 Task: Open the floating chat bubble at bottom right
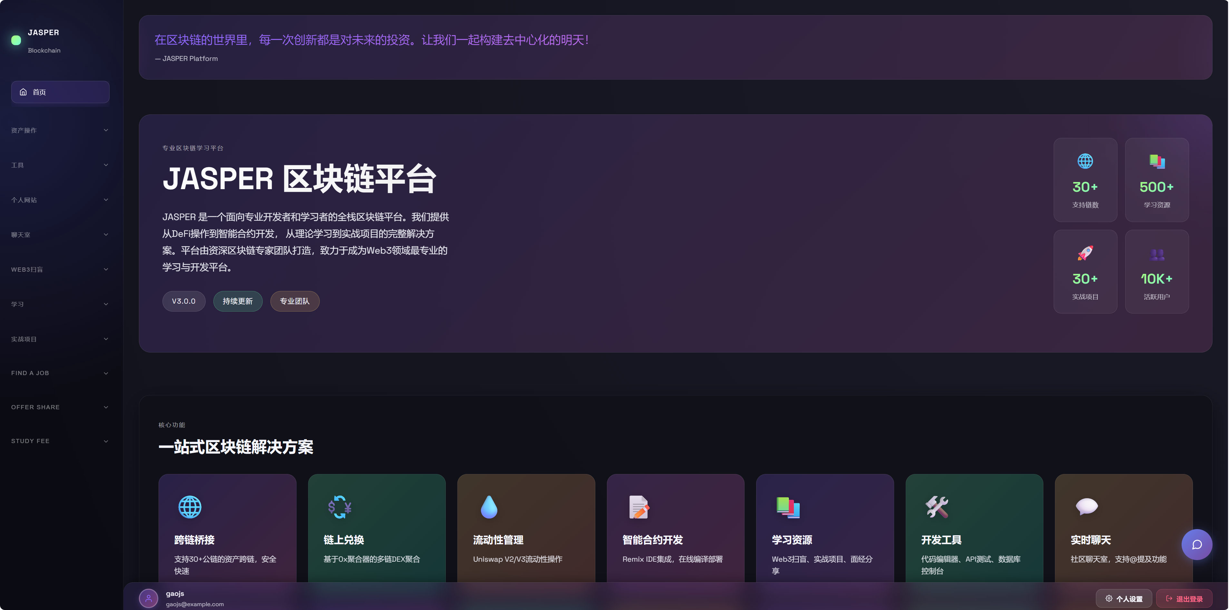1197,544
